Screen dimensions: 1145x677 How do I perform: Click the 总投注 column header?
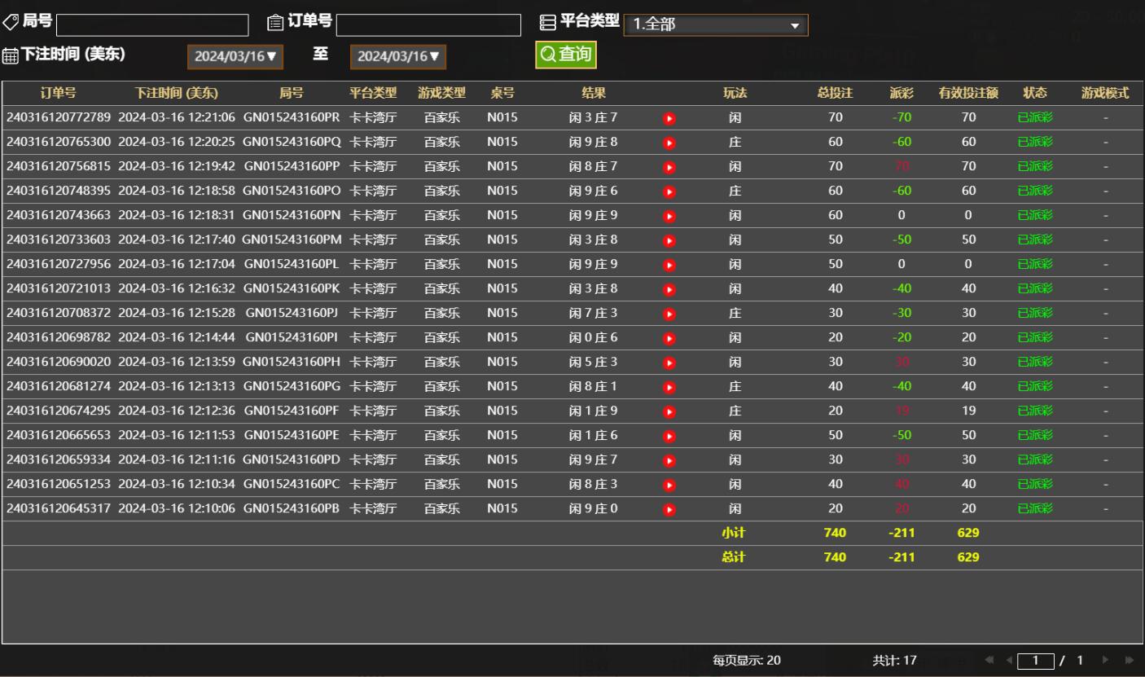[x=836, y=93]
